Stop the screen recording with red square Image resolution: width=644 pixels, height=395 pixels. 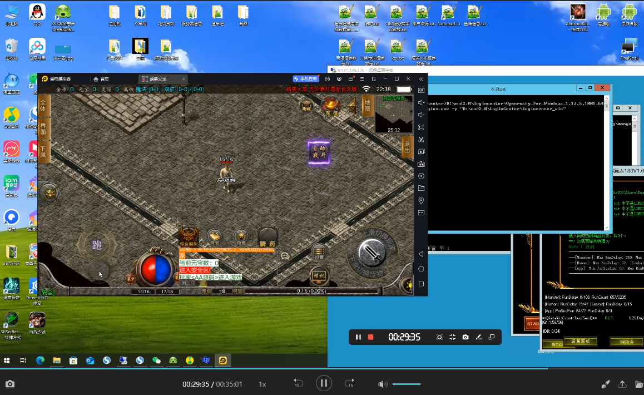click(x=370, y=337)
